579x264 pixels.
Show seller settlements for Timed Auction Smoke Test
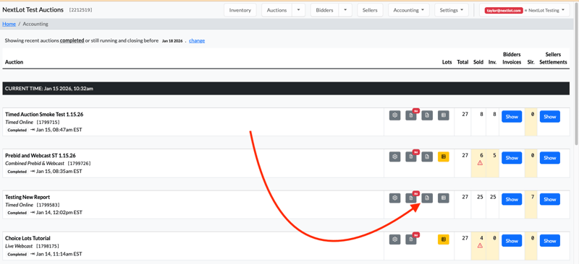(x=550, y=116)
